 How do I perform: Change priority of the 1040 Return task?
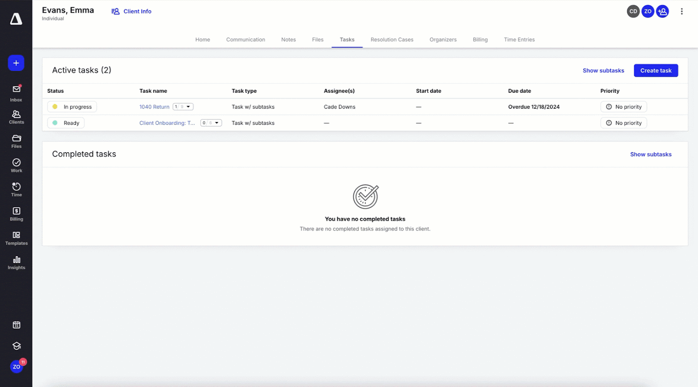point(623,107)
